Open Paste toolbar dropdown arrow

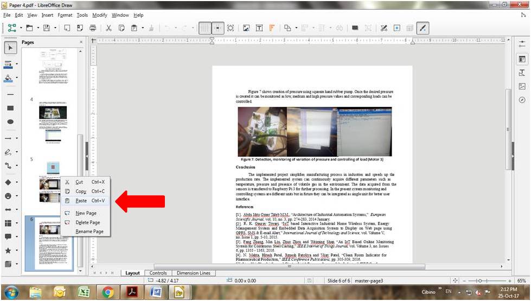(143, 28)
